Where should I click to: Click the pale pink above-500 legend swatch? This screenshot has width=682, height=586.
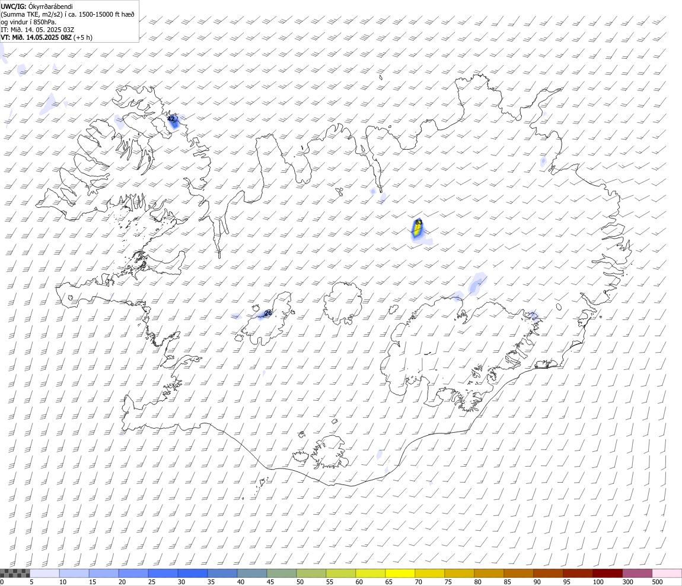point(667,573)
